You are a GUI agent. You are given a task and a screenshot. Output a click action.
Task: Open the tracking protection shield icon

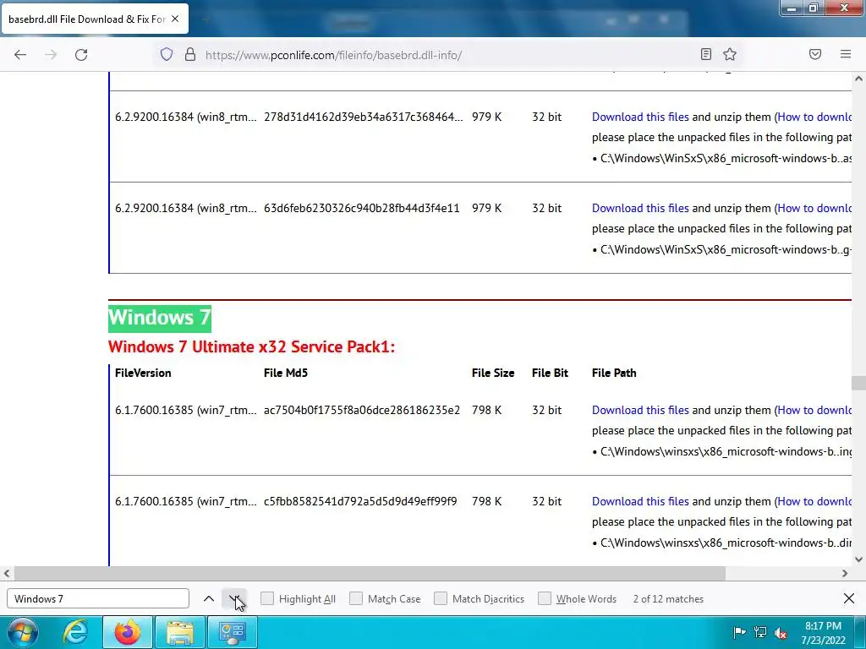[167, 54]
